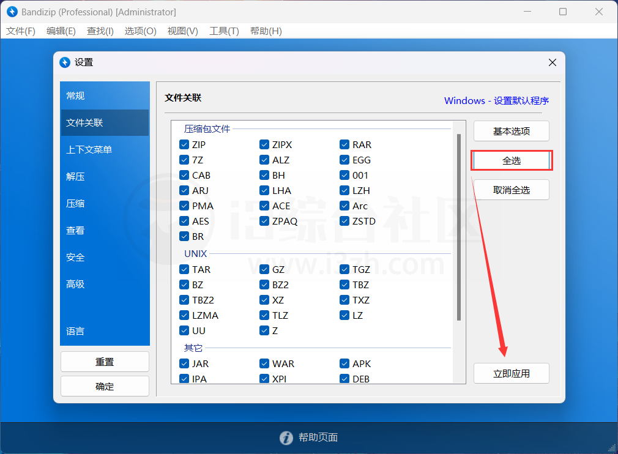Screen dimensions: 618x454
Task: Click the 基本选项 button
Action: [511, 131]
